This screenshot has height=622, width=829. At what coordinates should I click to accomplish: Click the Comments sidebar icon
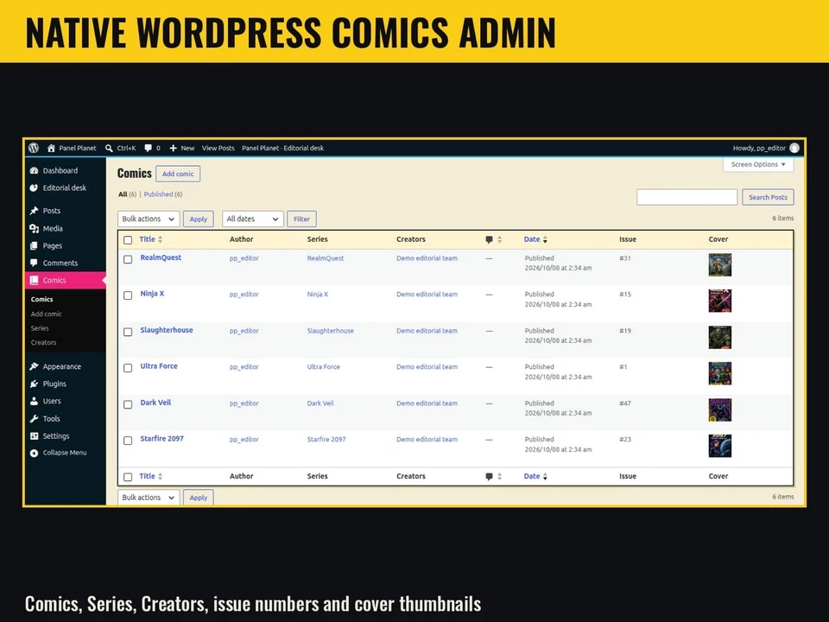[35, 263]
